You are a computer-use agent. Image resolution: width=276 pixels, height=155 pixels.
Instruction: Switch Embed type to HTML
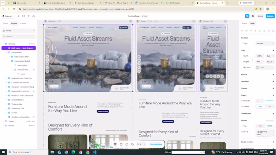click(270, 126)
